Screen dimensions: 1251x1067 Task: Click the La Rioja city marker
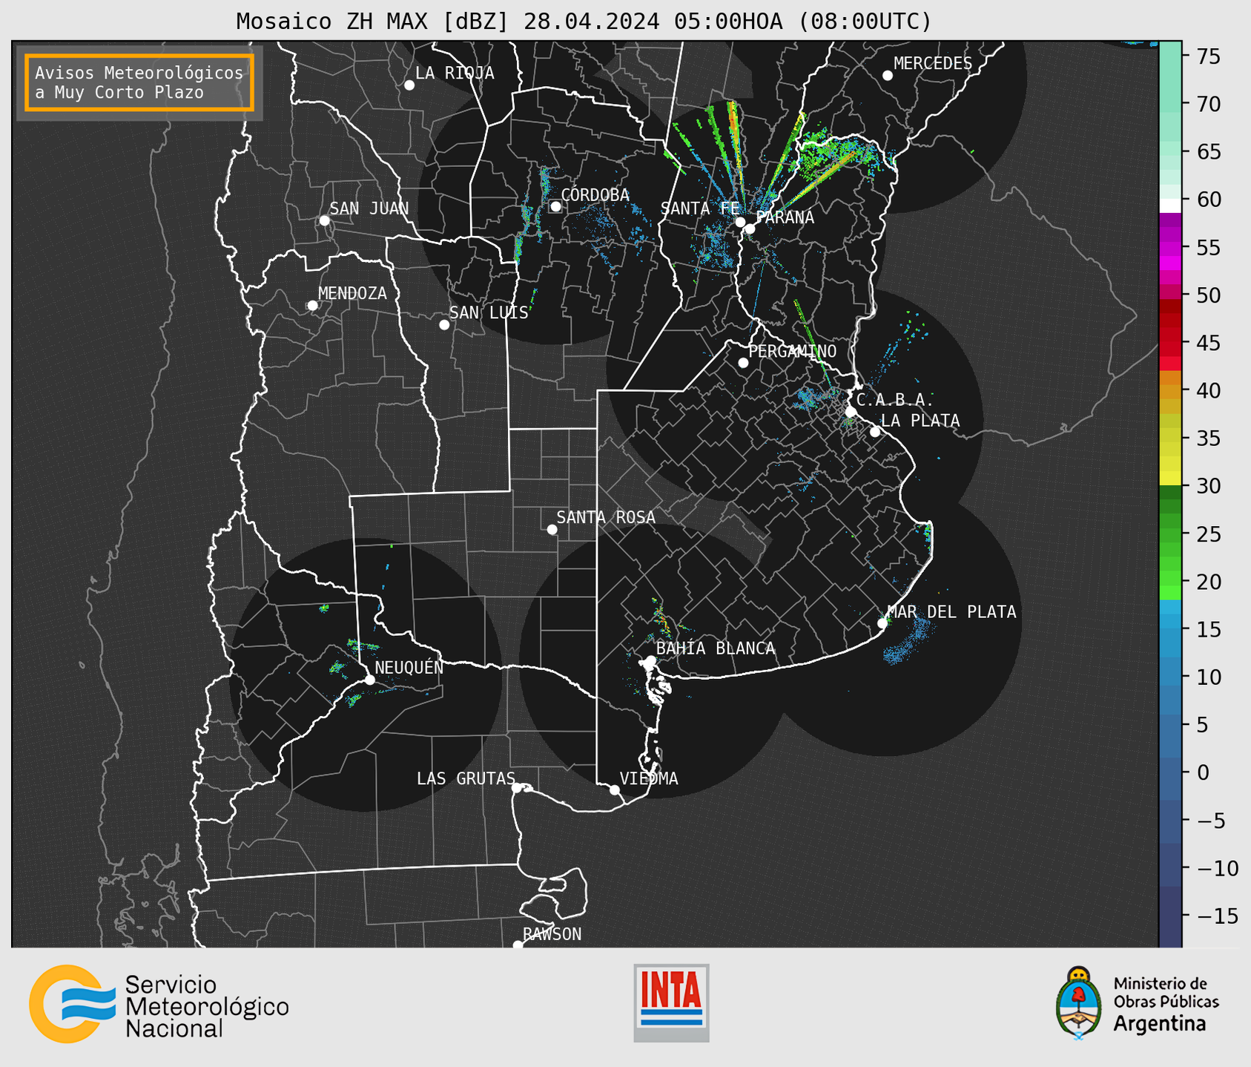[x=409, y=85]
